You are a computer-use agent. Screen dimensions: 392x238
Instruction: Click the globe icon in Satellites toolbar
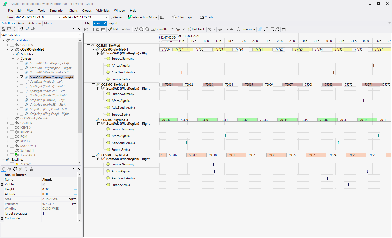point(22,29)
